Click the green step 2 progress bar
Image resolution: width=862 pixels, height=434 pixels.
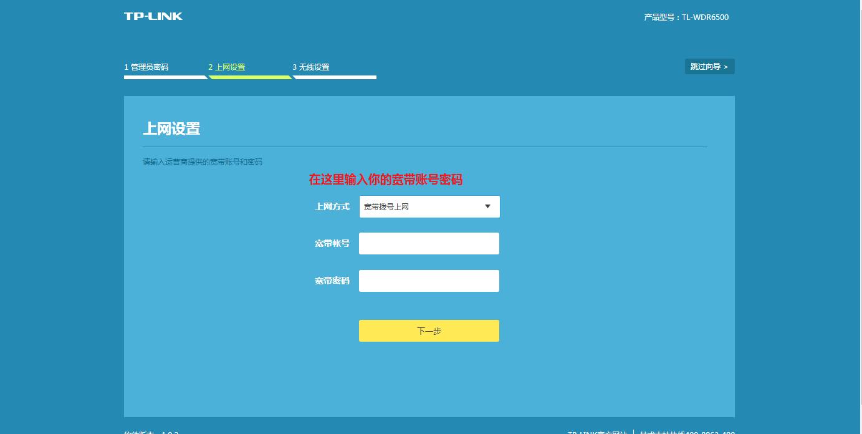[x=249, y=77]
